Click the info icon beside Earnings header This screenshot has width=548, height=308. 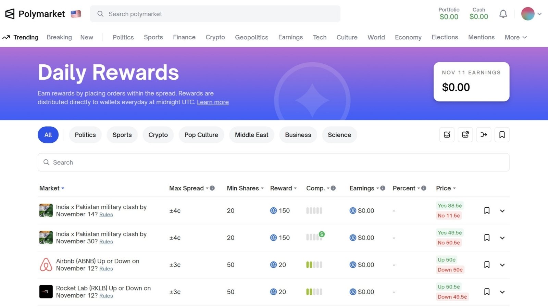tap(383, 188)
